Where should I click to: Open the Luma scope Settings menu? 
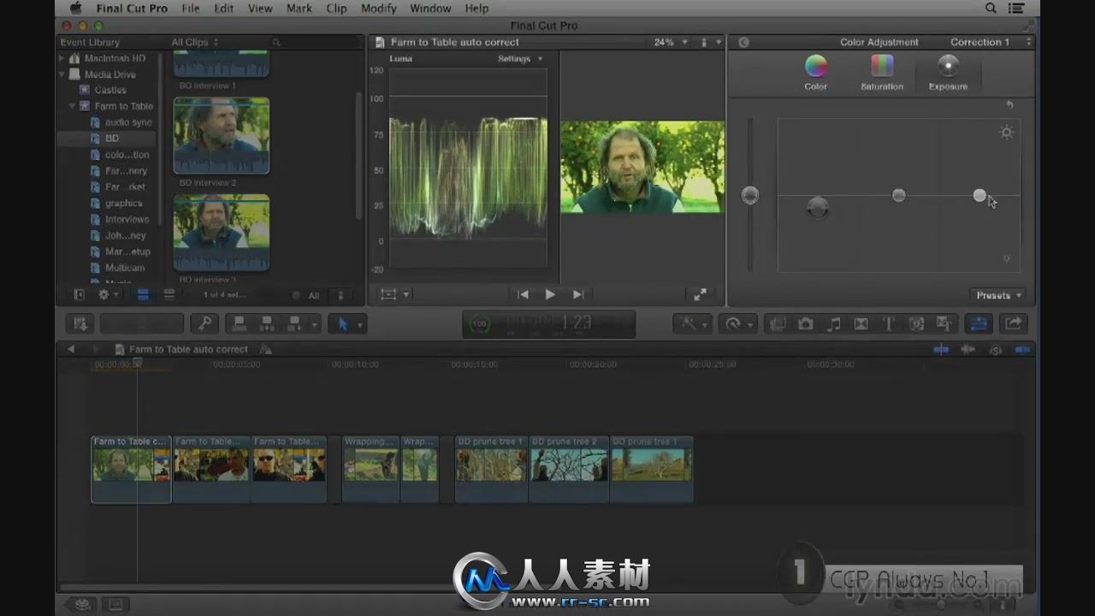520,59
